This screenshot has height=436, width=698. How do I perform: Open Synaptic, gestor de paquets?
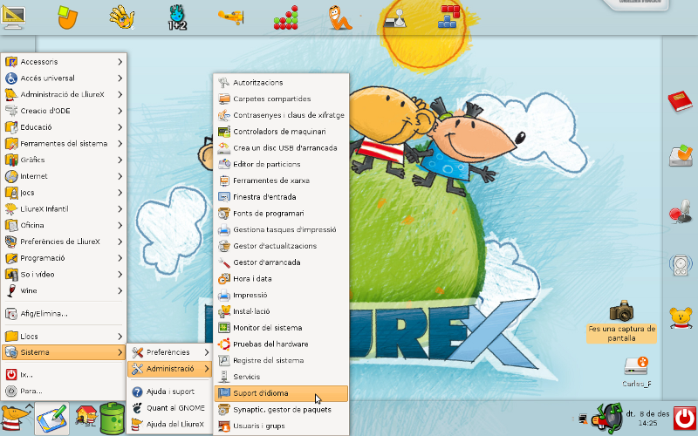(x=281, y=410)
